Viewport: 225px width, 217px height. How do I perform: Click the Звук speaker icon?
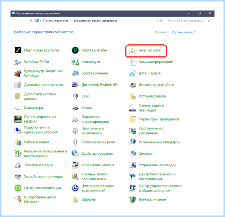point(75,96)
